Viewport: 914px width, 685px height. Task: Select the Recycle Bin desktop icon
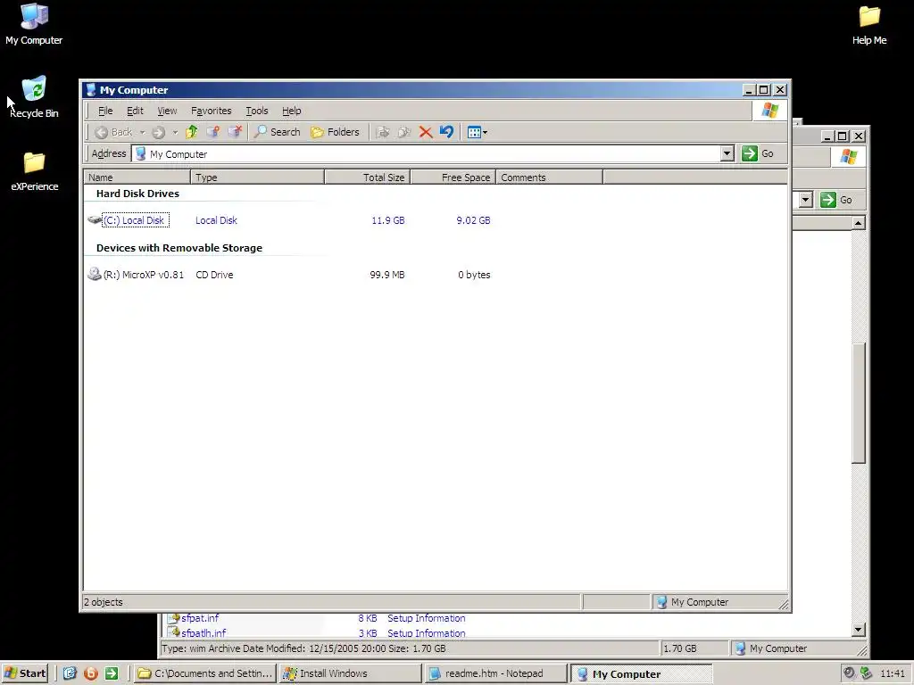pos(34,97)
